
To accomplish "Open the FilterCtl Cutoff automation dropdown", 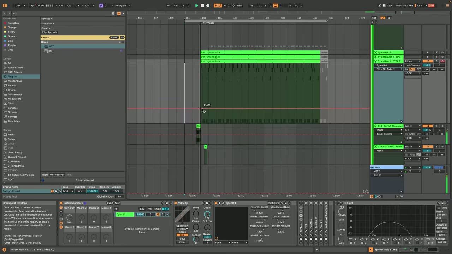I will coord(388,69).
